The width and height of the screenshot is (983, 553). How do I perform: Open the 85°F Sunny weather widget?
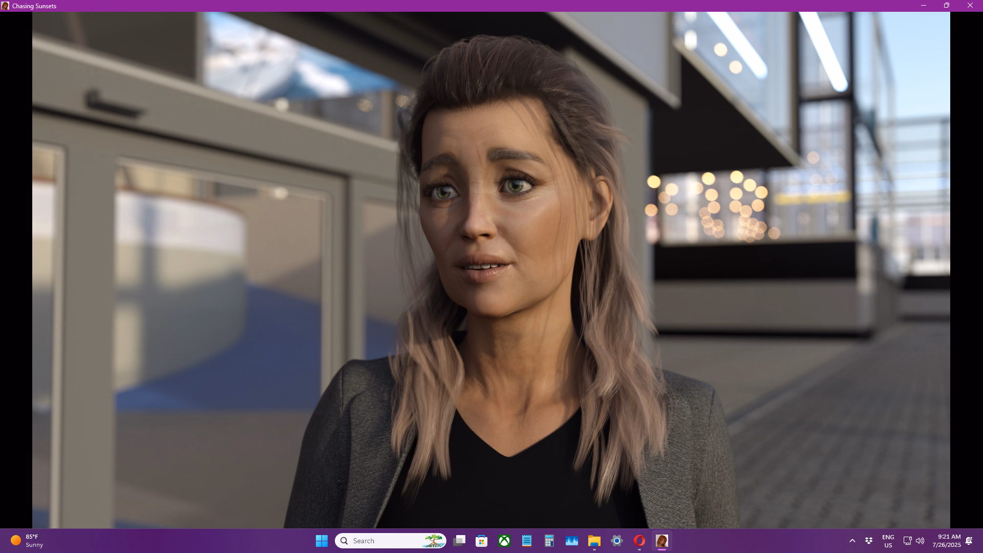pyautogui.click(x=27, y=541)
